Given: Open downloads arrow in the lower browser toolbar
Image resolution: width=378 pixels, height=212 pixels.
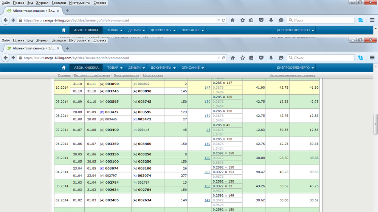Looking at the screenshot, I should tap(271, 58).
